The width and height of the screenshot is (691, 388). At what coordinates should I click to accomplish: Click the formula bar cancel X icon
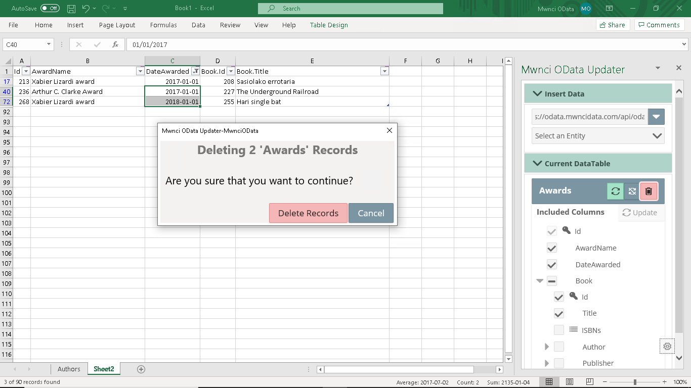tap(78, 44)
